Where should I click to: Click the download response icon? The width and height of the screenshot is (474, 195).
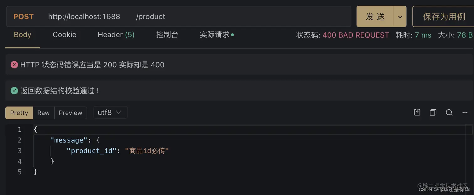coord(417,112)
